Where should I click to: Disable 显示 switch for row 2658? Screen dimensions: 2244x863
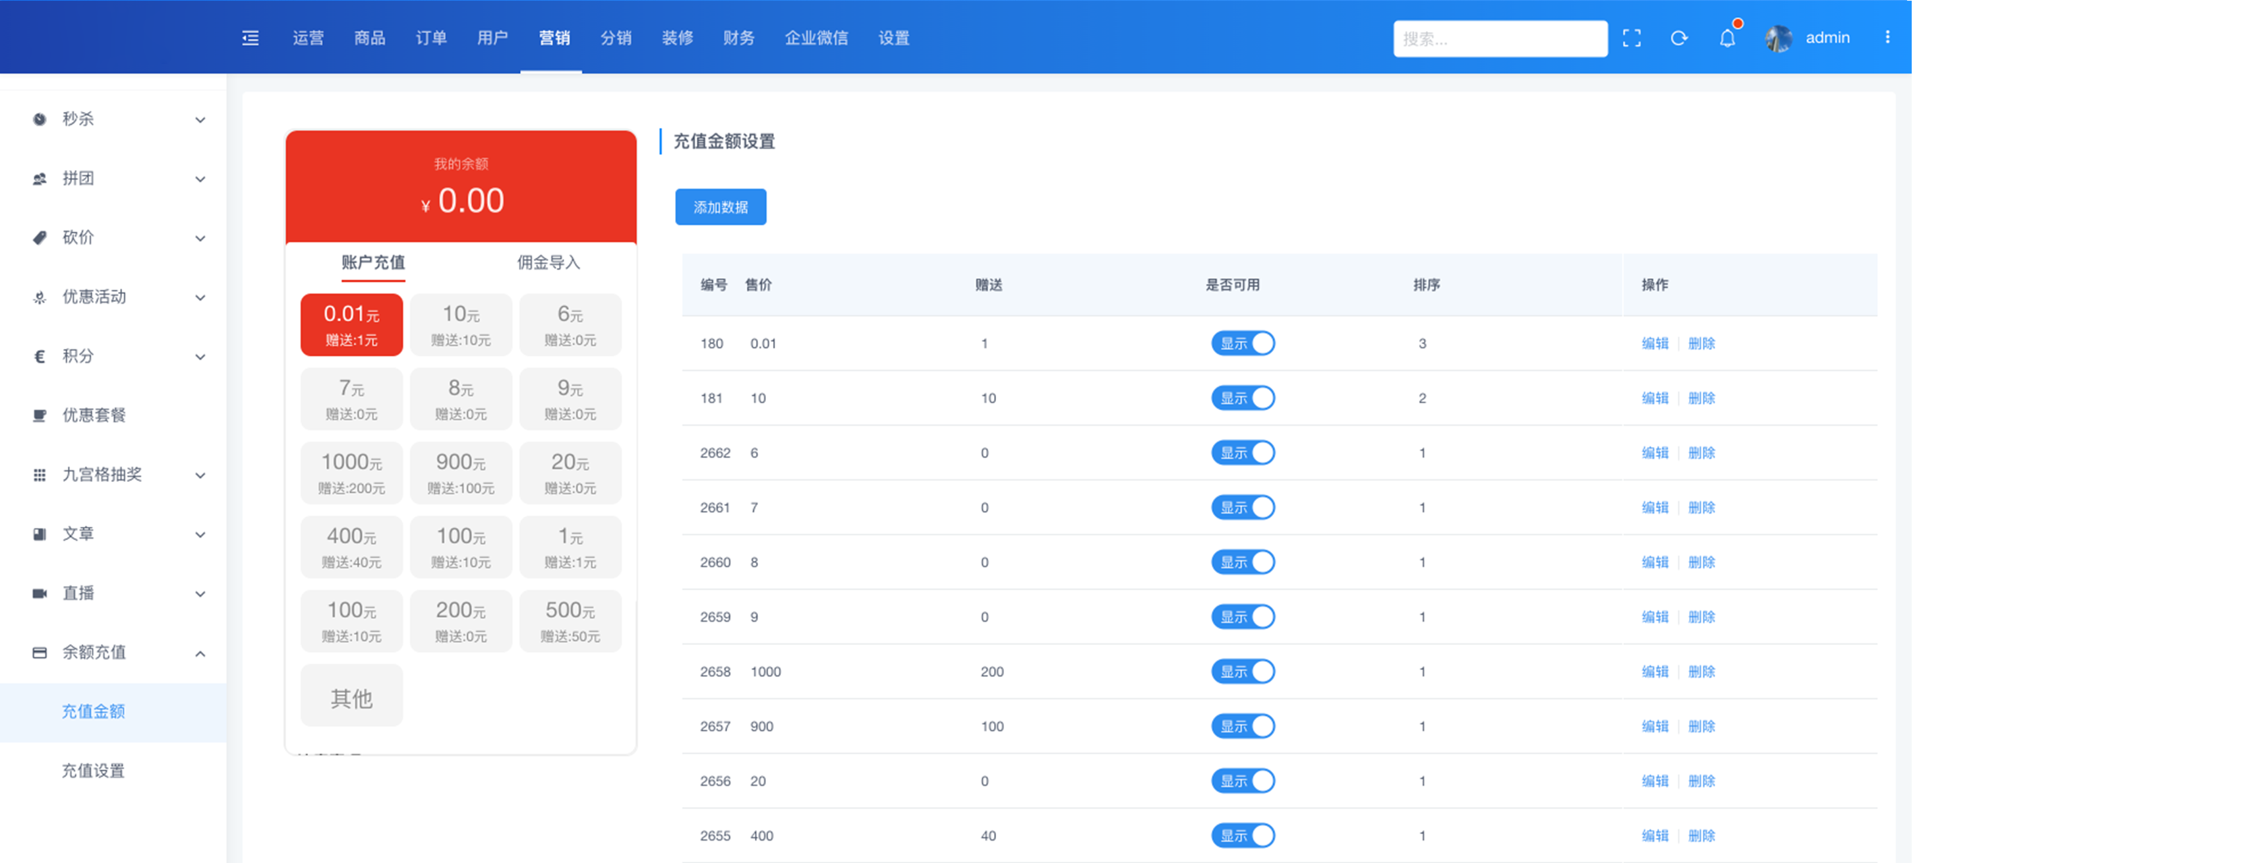pos(1242,671)
